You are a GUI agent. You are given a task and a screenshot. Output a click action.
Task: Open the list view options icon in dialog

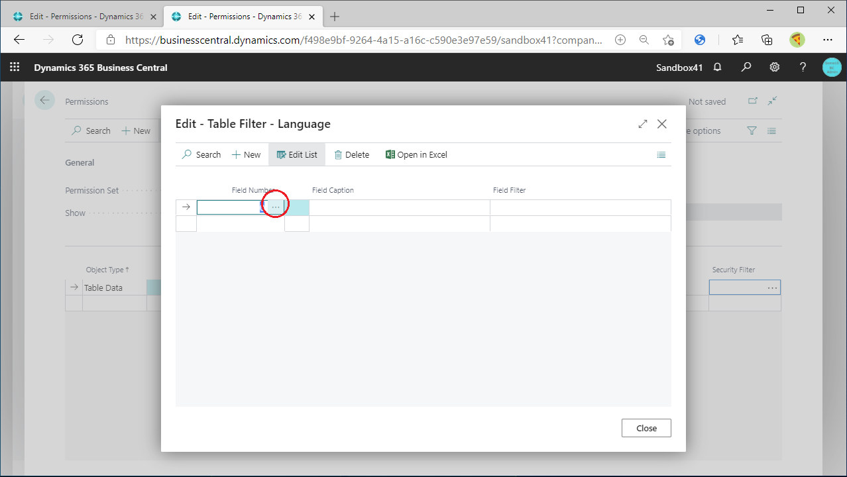pos(661,154)
